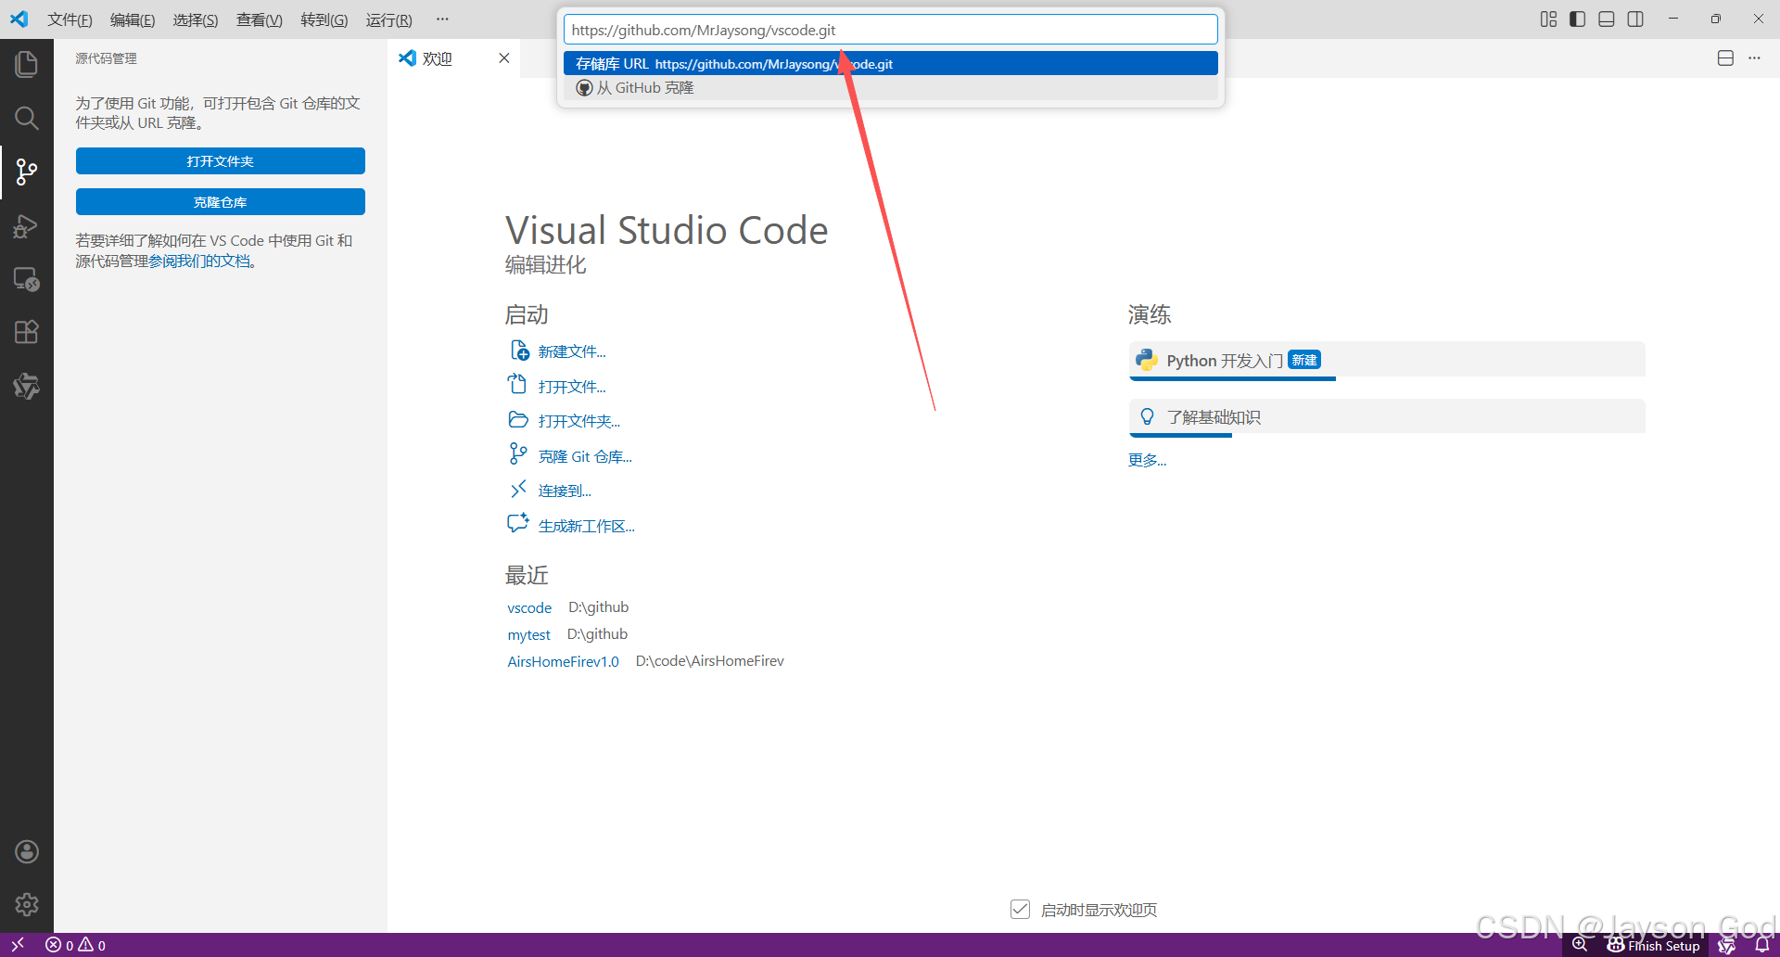Click the lightbulb icon beside 了解基础知识
Screen dimensions: 1780x957
[1147, 416]
